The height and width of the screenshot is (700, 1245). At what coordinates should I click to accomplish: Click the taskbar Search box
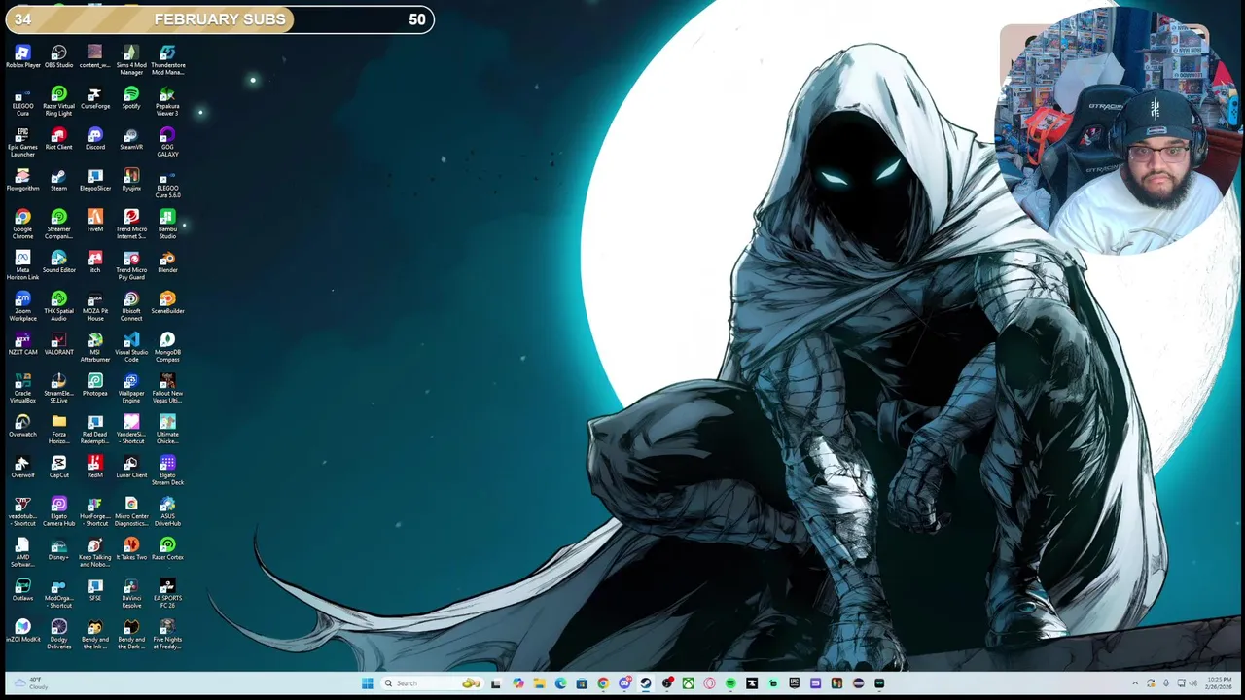pyautogui.click(x=432, y=683)
